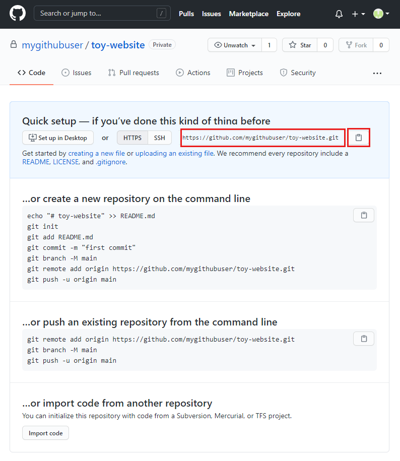This screenshot has height=461, width=400.
Task: Open the mygithubuser profile link
Action: [x=52, y=45]
